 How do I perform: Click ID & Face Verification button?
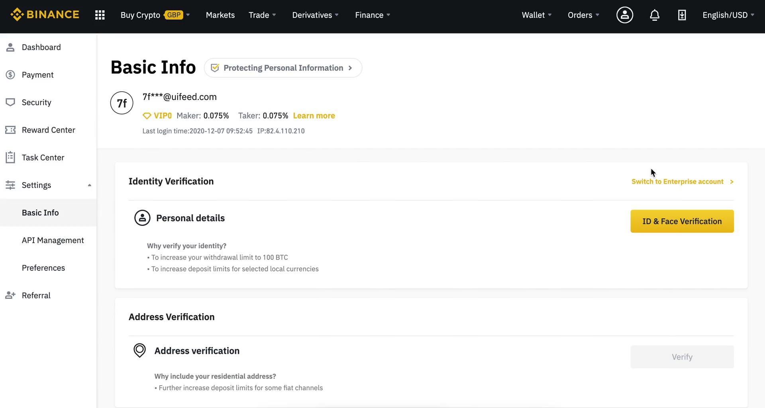point(682,221)
